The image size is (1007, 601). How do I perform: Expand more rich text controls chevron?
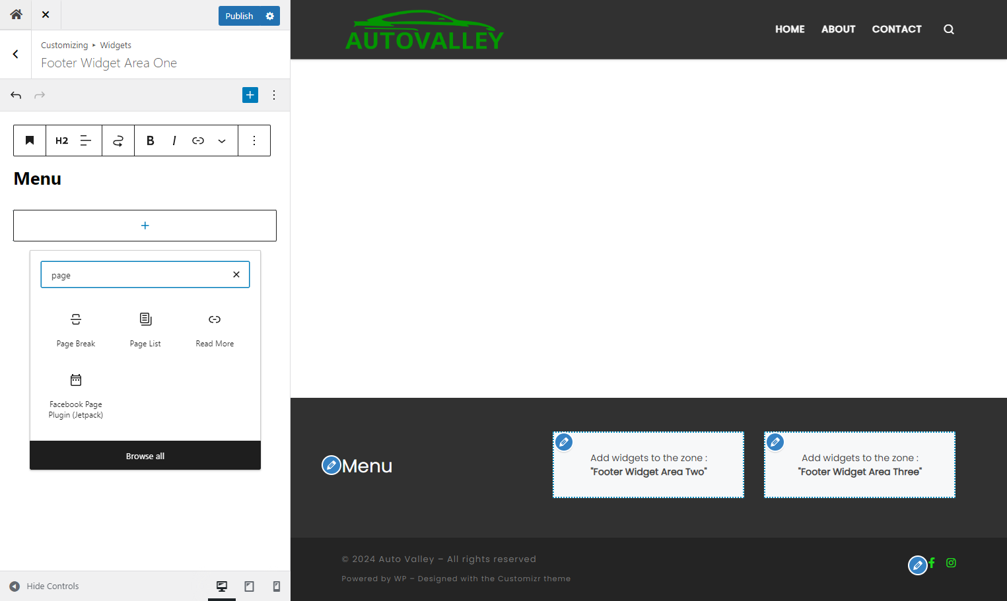222,141
